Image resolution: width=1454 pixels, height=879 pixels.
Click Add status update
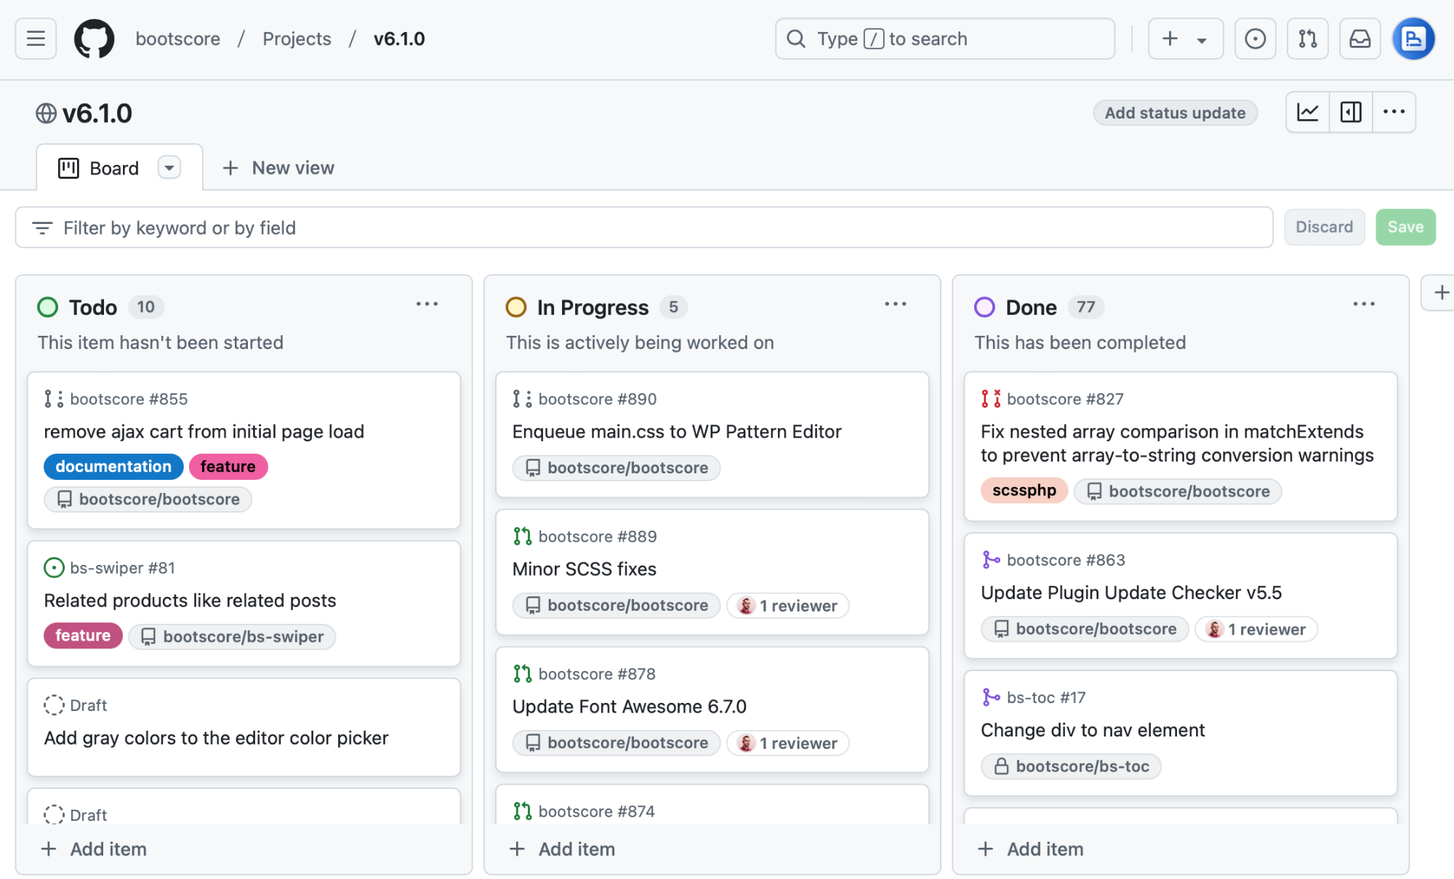coord(1175,113)
